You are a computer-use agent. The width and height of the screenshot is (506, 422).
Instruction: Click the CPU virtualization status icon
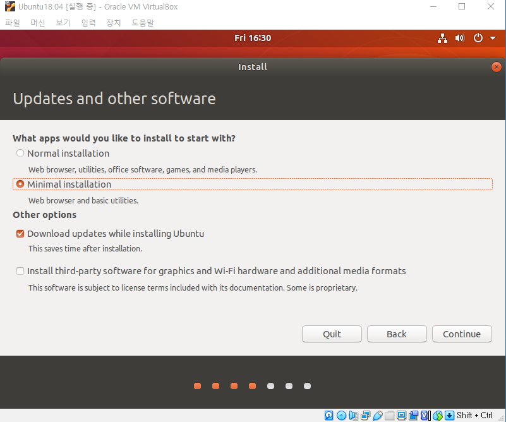pyautogui.click(x=426, y=416)
